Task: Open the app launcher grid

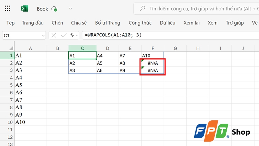Action: 8,9
